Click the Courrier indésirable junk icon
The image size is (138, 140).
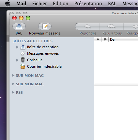point(23,66)
